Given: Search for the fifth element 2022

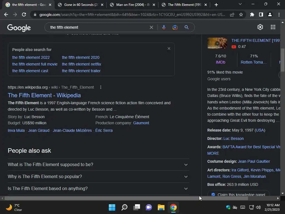Looking at the screenshot, I should pyautogui.click(x=31, y=57).
